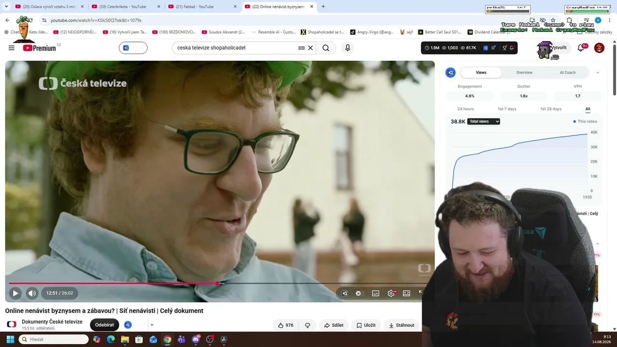617x347 pixels.
Task: Open File Explorer from the taskbar
Action: tap(125, 339)
